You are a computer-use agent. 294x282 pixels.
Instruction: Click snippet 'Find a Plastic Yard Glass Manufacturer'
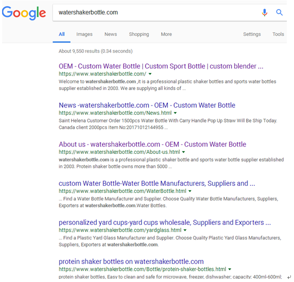coord(170,241)
